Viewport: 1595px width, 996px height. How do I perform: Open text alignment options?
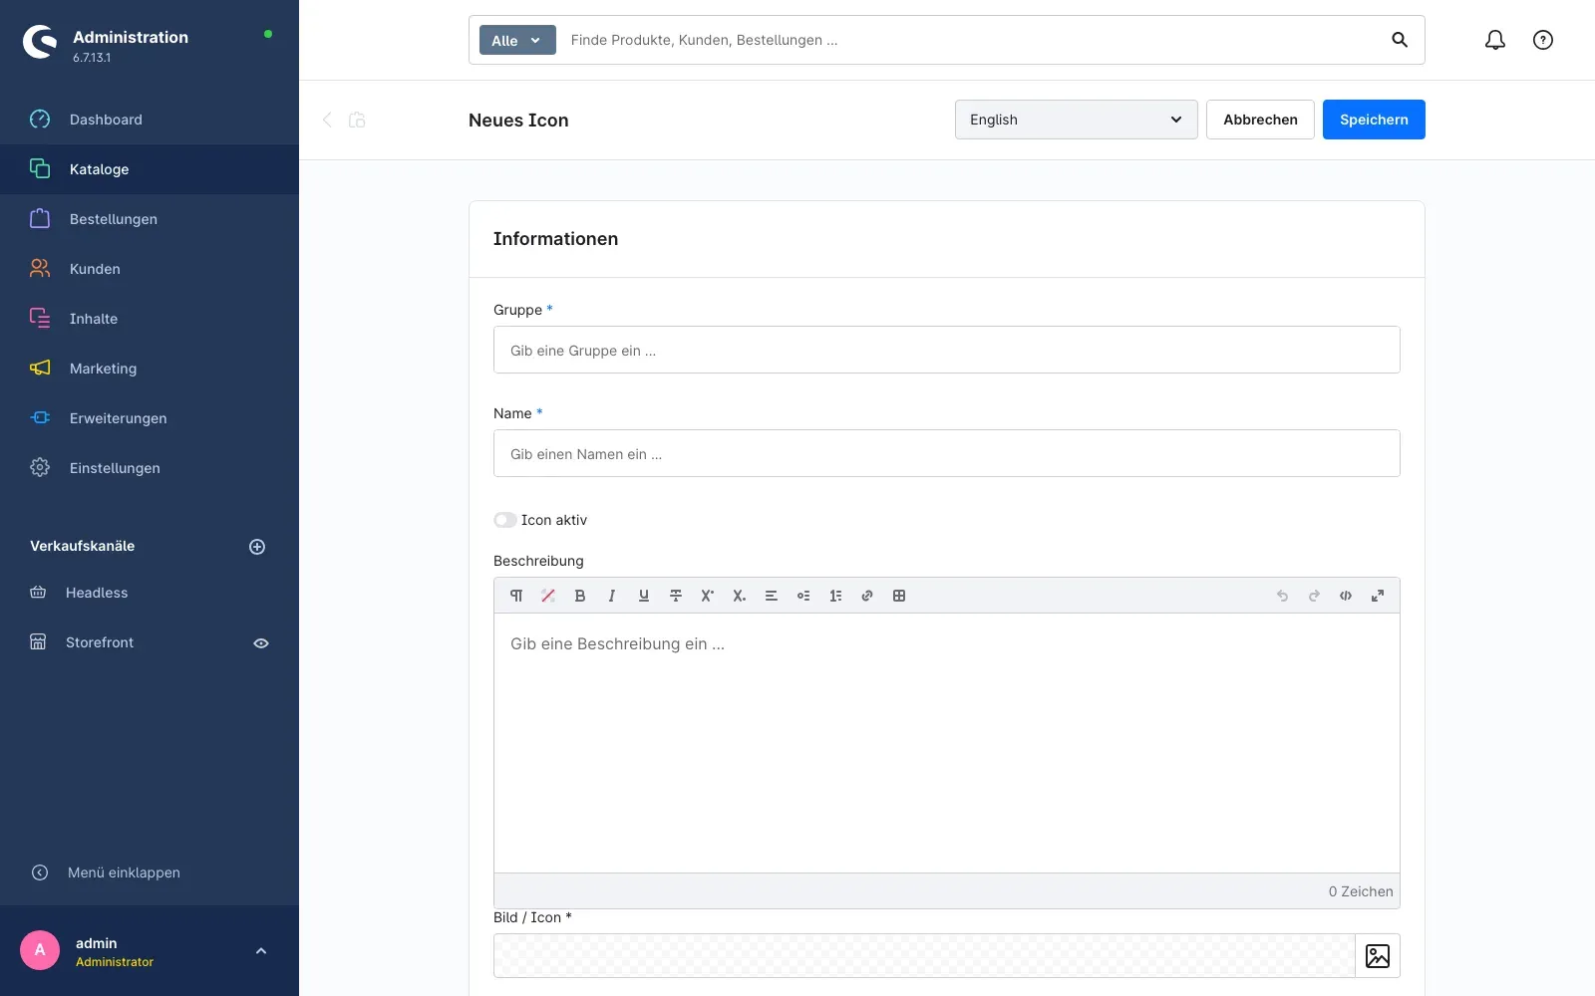772,596
